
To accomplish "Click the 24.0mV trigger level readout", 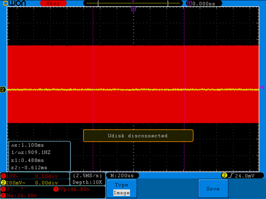I will (245, 176).
